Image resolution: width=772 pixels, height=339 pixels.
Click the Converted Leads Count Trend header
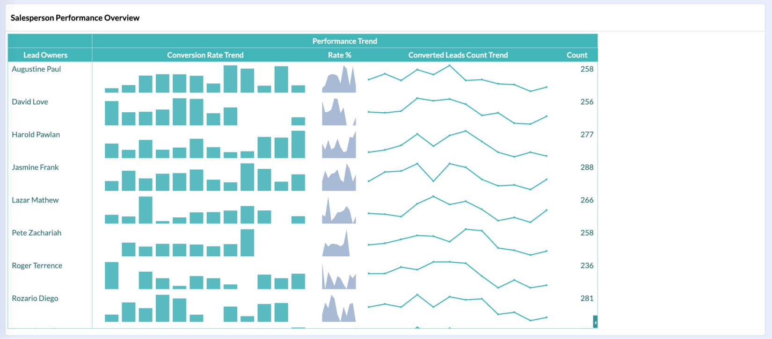point(458,55)
